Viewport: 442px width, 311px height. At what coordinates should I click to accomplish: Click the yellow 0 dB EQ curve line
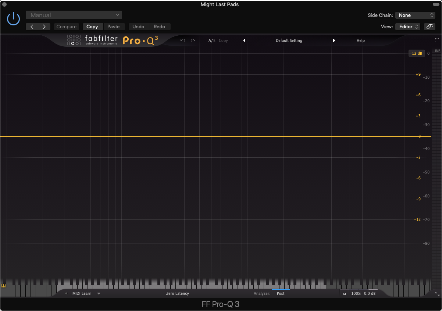pos(215,136)
